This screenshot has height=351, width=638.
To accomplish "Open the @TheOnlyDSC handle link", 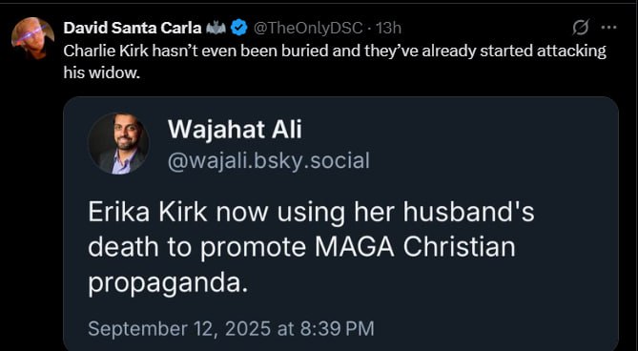I will (x=308, y=28).
